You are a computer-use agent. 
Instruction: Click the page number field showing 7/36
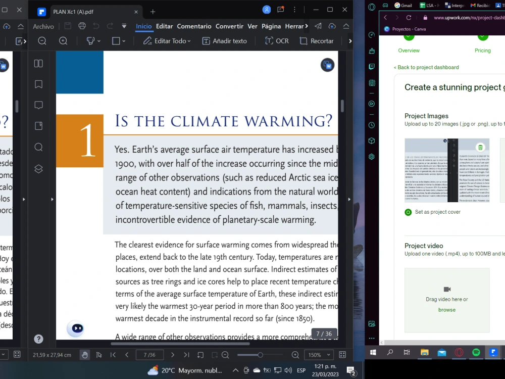149,355
